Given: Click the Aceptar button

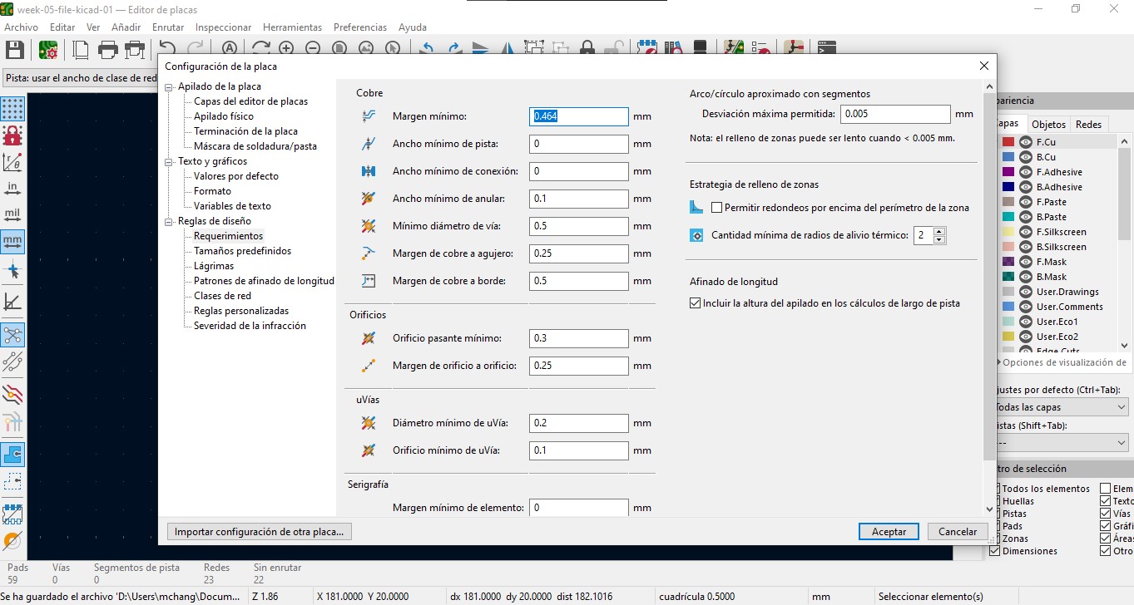Looking at the screenshot, I should 889,532.
